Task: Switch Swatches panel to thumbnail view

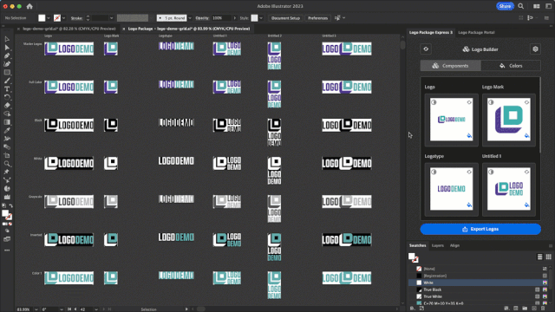Action: click(548, 257)
